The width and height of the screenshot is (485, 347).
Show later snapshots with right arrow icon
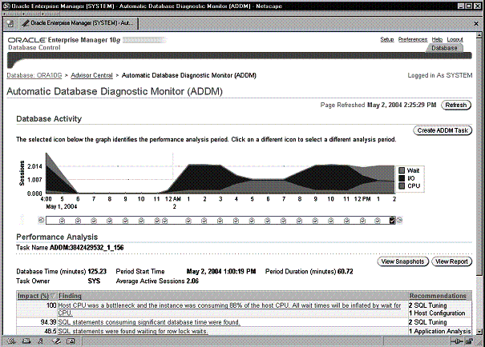399,220
